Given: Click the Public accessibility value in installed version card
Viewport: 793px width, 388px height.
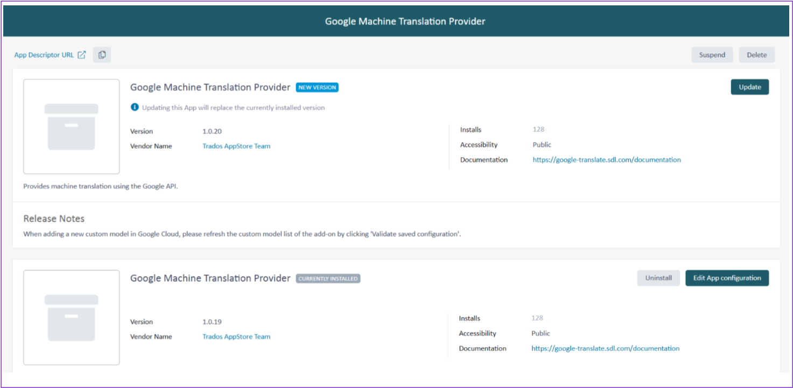Looking at the screenshot, I should pyautogui.click(x=541, y=333).
